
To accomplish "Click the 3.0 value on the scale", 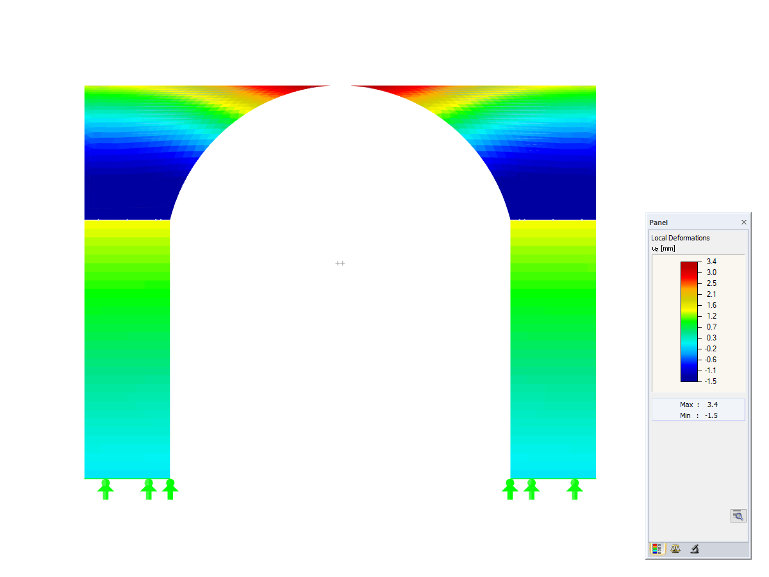I will 711,272.
